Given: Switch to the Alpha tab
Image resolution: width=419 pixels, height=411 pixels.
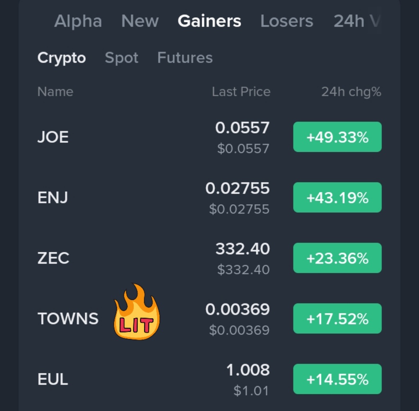Looking at the screenshot, I should 78,21.
